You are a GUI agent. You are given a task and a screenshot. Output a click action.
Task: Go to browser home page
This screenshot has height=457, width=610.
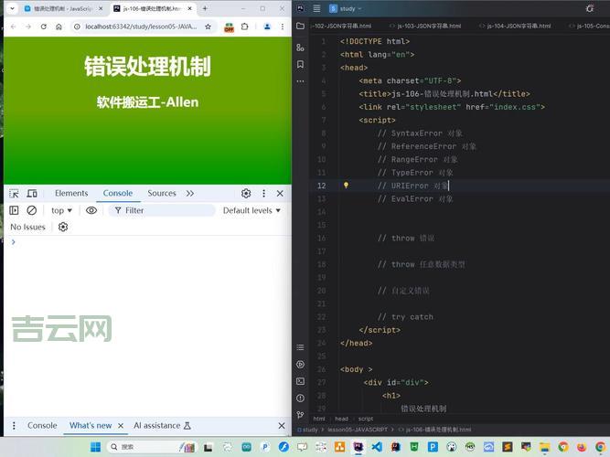tap(59, 27)
